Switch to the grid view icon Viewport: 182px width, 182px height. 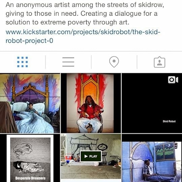tap(23, 62)
